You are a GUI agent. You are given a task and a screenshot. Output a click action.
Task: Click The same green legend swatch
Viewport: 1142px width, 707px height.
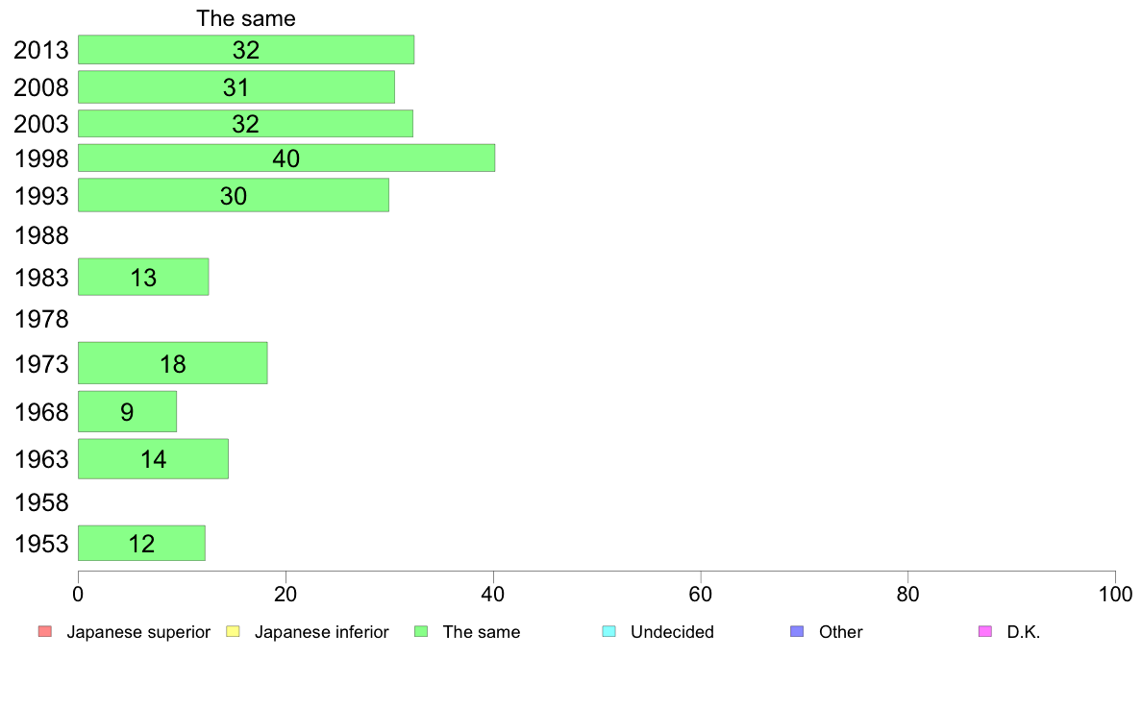tap(421, 631)
